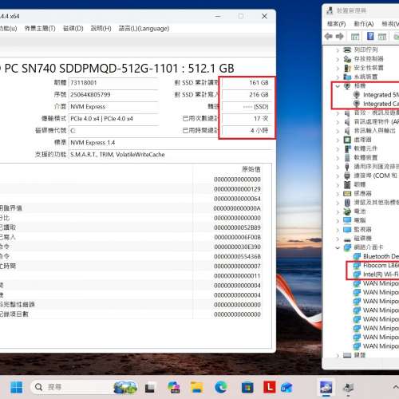Switch to CrystalDiskInfo taskbar icon

pos(326,387)
